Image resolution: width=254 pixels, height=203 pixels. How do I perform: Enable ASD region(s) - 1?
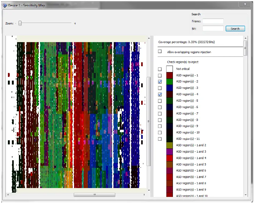160,75
